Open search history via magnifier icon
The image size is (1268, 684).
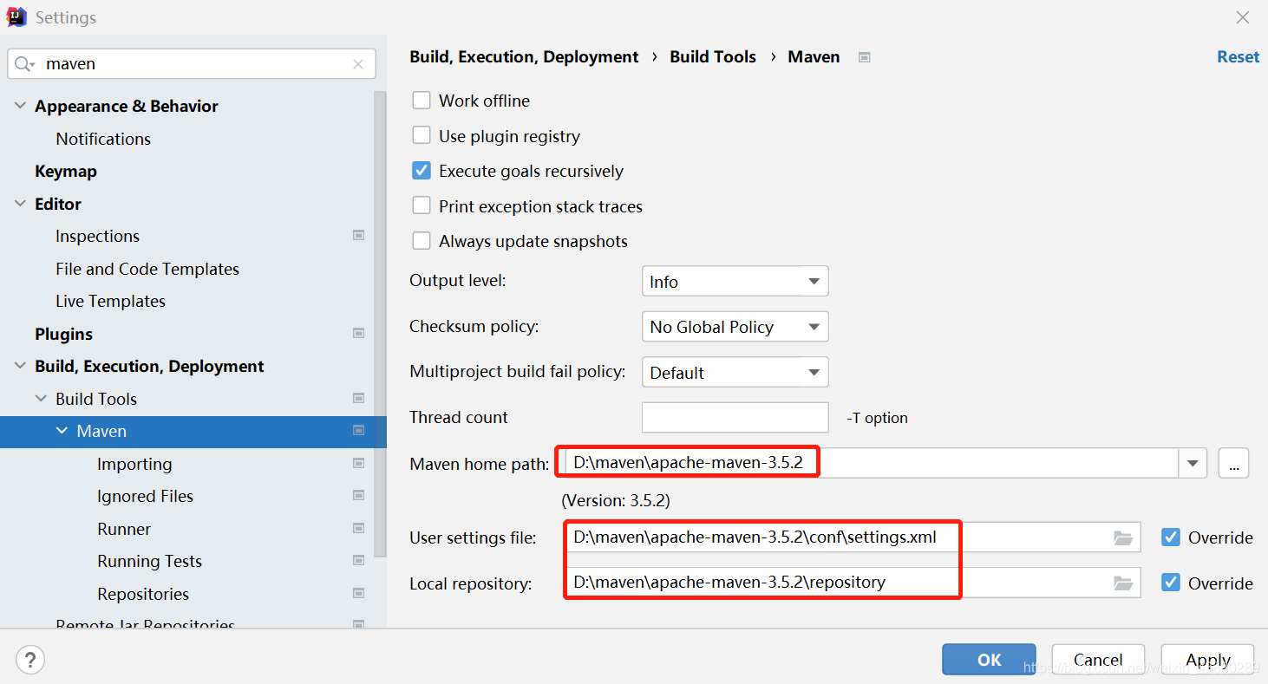(24, 64)
